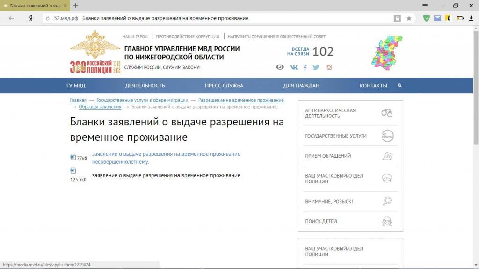Click the Facebook icon in header

[x=305, y=67]
